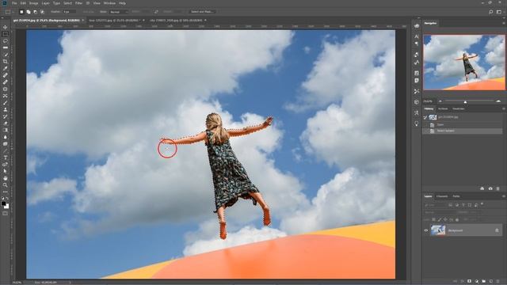The height and width of the screenshot is (285, 507).
Task: Open workspace switcher in options bar
Action: pos(499,12)
